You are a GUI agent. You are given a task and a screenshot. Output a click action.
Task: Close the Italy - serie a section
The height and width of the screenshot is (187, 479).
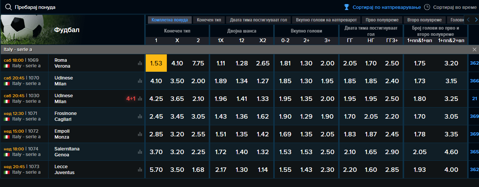pyautogui.click(x=474, y=50)
